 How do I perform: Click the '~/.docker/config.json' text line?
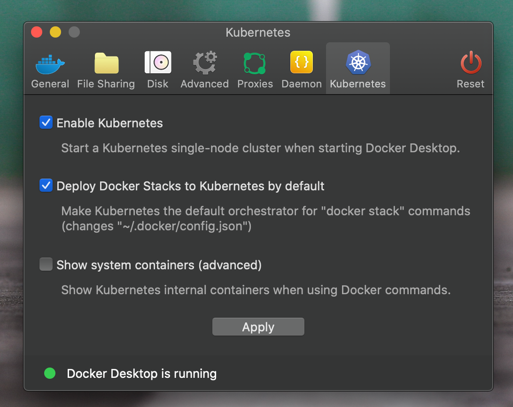[156, 226]
